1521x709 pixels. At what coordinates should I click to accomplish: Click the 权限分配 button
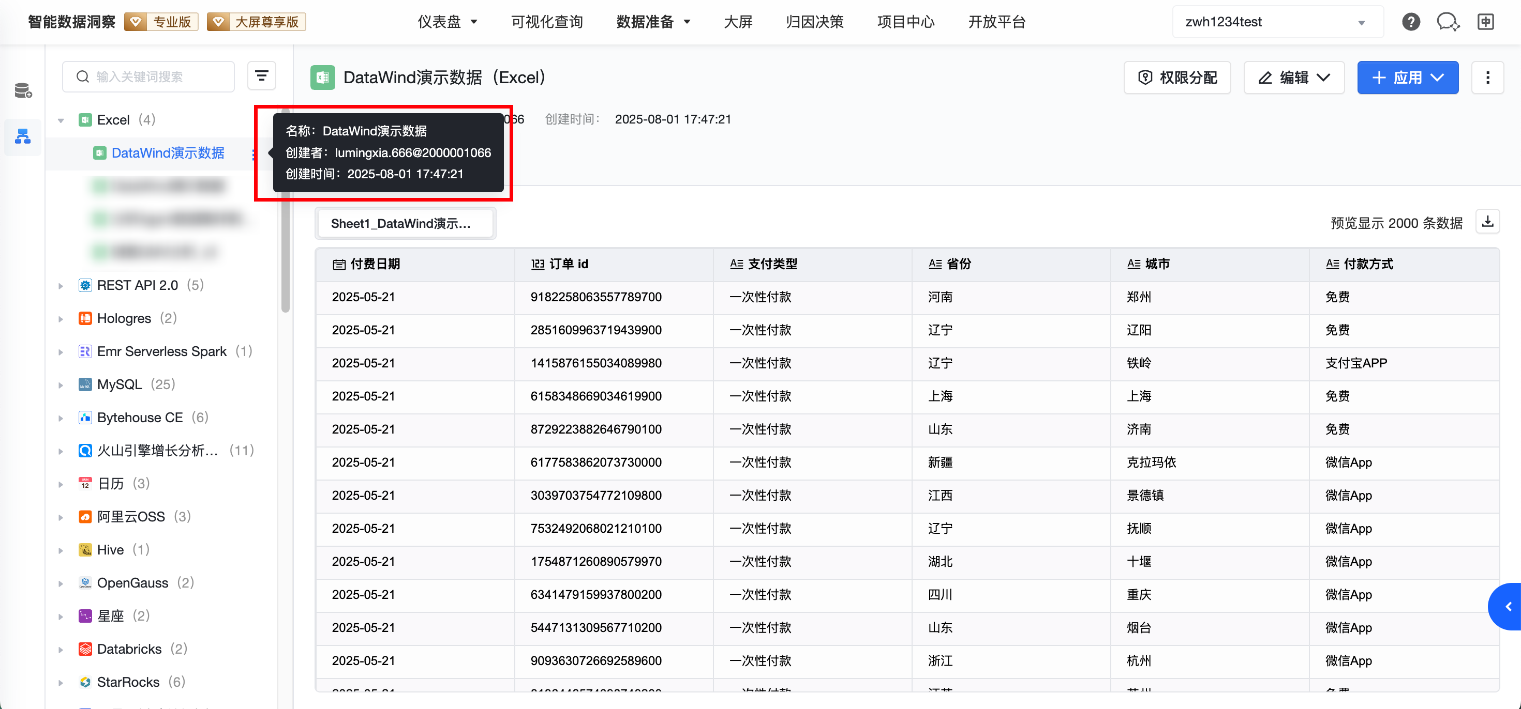[1177, 78]
